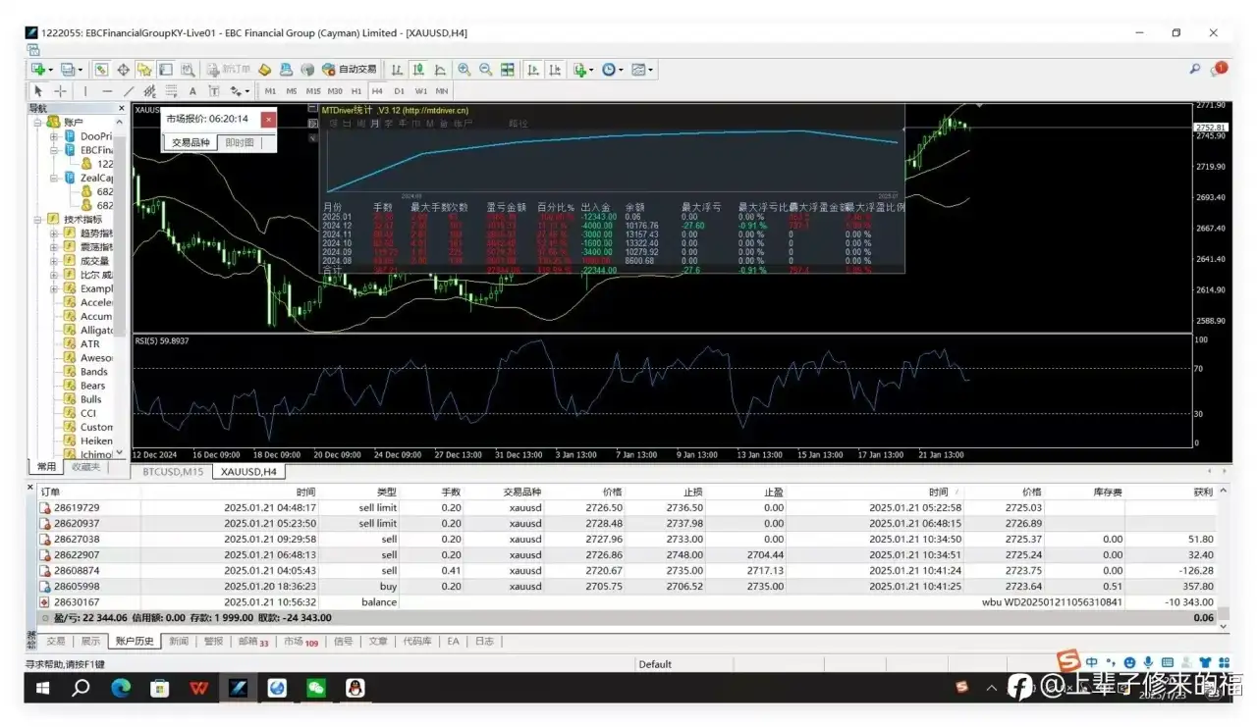Toggle chart shift icon

coord(555,70)
